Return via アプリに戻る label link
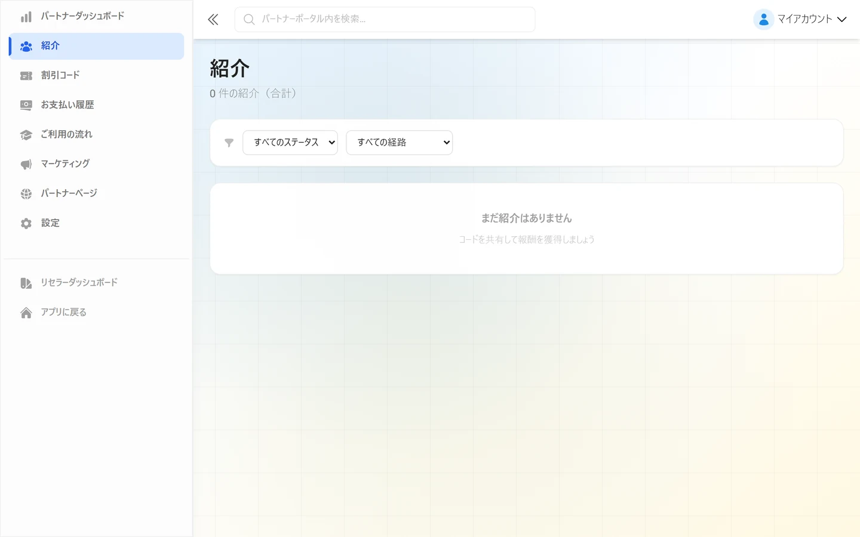Image resolution: width=860 pixels, height=537 pixels. [63, 312]
